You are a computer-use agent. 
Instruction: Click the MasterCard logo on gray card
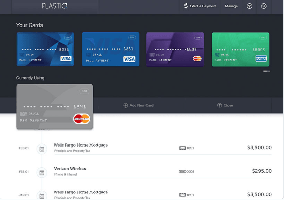82,119
